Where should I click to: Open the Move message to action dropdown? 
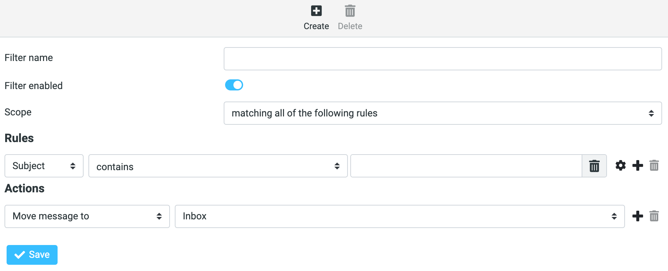point(87,216)
